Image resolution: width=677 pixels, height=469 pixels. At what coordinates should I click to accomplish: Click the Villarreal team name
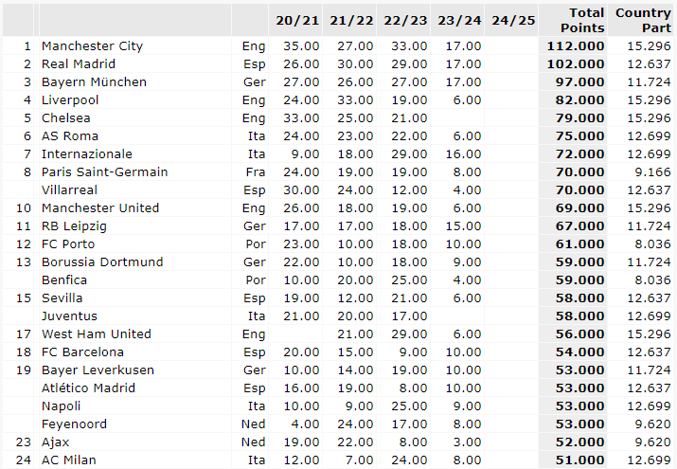(x=69, y=190)
